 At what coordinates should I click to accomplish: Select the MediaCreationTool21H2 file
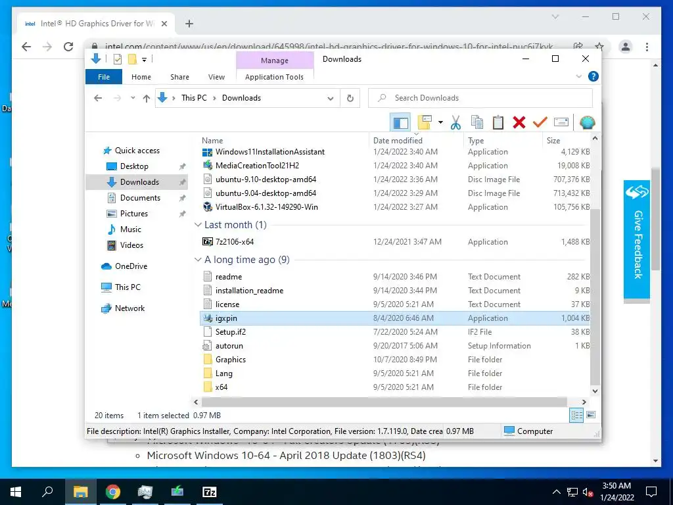pyautogui.click(x=257, y=166)
